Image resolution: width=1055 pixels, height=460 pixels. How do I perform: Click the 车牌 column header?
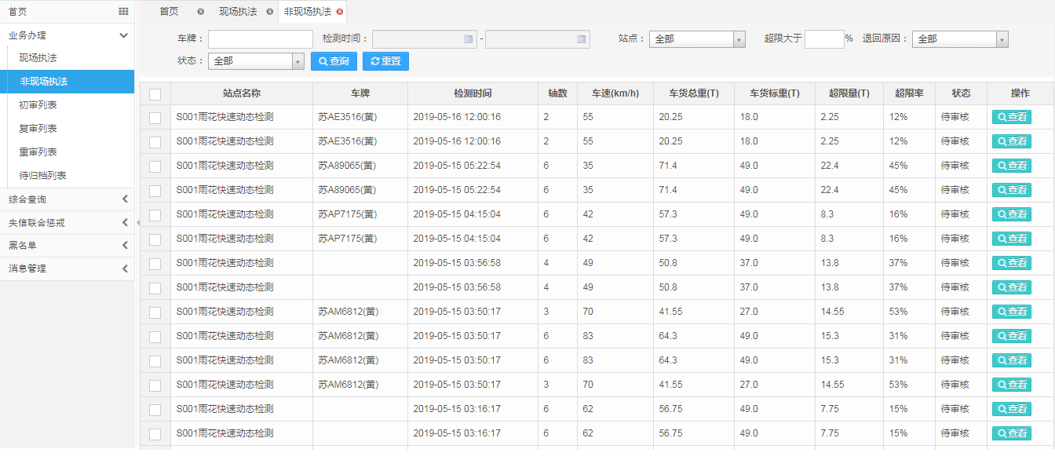360,93
